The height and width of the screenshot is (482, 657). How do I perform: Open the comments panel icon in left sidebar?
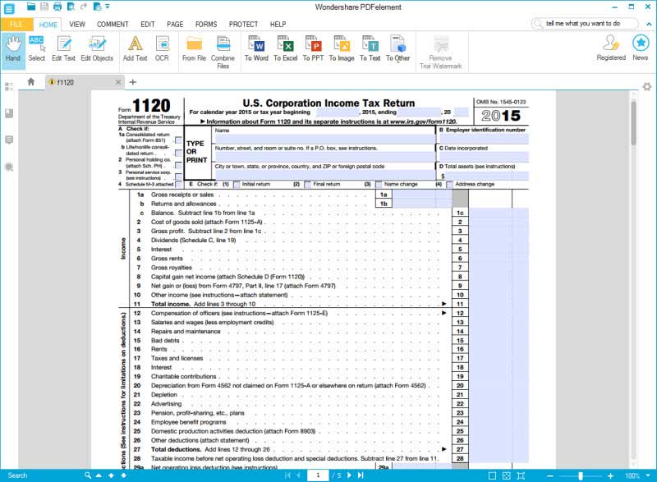(9, 140)
